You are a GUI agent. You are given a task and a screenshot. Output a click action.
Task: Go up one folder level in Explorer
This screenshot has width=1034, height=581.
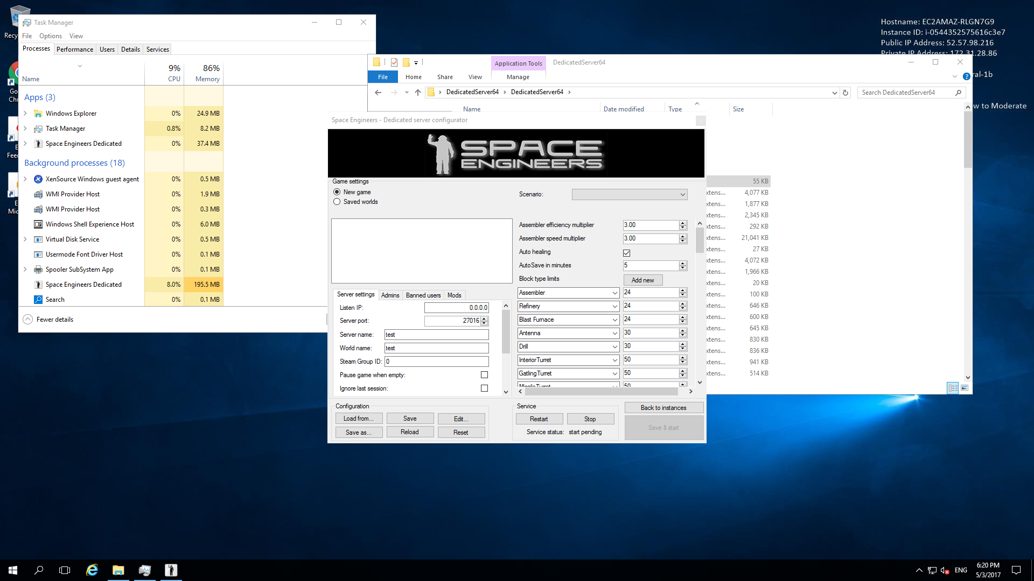coord(418,93)
